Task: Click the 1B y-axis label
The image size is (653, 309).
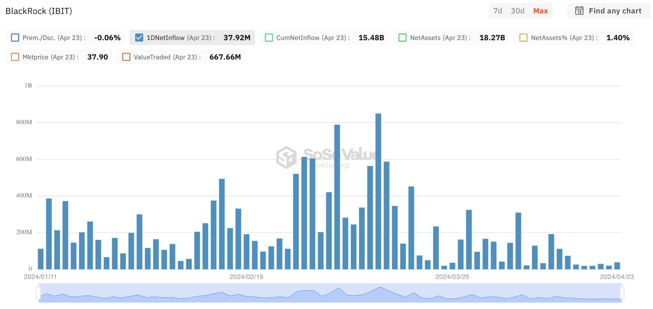Action: tap(28, 85)
